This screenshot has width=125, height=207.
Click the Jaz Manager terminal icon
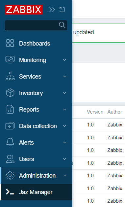click(x=10, y=192)
